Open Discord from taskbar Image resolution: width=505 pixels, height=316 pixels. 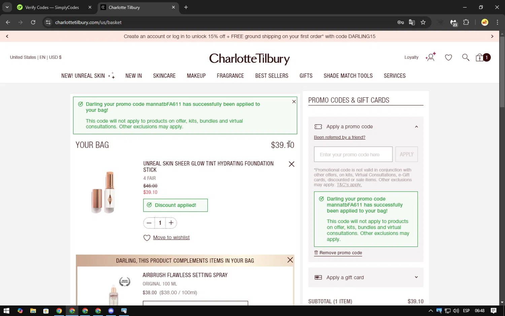pos(111,311)
